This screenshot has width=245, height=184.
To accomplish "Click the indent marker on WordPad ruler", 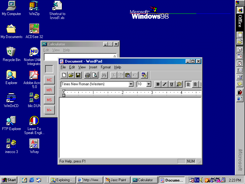I will click(64, 93).
